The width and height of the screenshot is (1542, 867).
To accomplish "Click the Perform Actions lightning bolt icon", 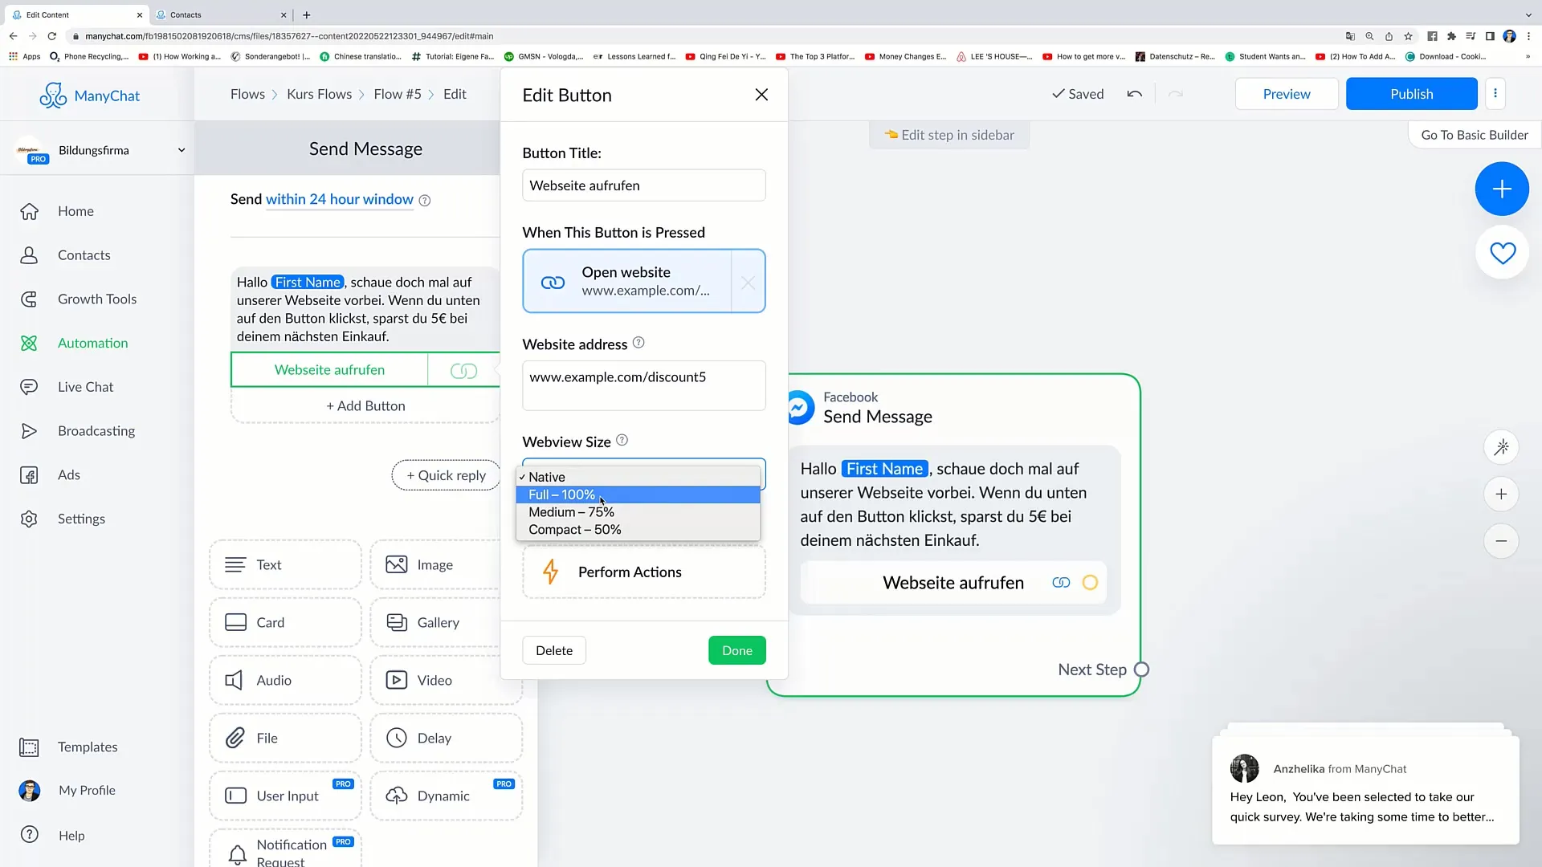I will pos(552,572).
